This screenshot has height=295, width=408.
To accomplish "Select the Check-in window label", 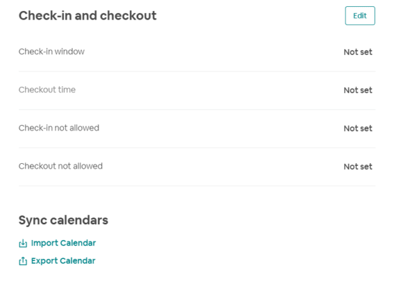I will pos(52,52).
